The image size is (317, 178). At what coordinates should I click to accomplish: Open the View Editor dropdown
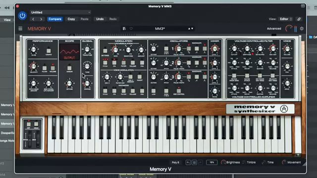pos(286,19)
